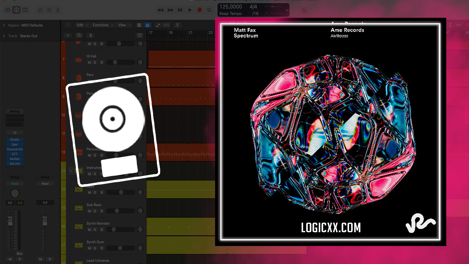Toggle the global Solo S button in track header
Screen dimensions: 469x264
point(90,35)
